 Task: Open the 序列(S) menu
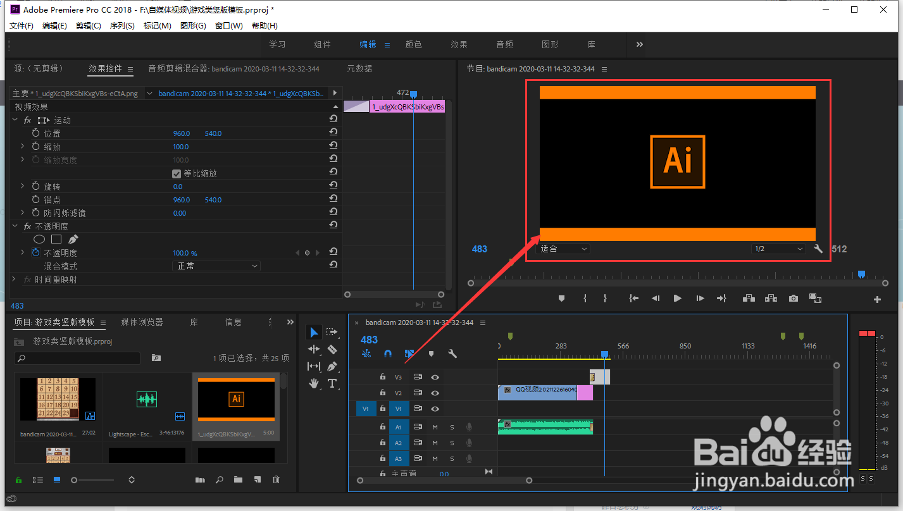[122, 26]
